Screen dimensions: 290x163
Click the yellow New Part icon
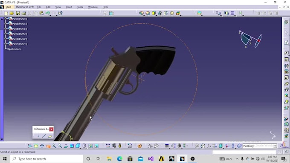154,13
